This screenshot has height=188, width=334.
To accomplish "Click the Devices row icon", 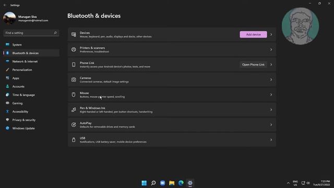I will (74, 34).
